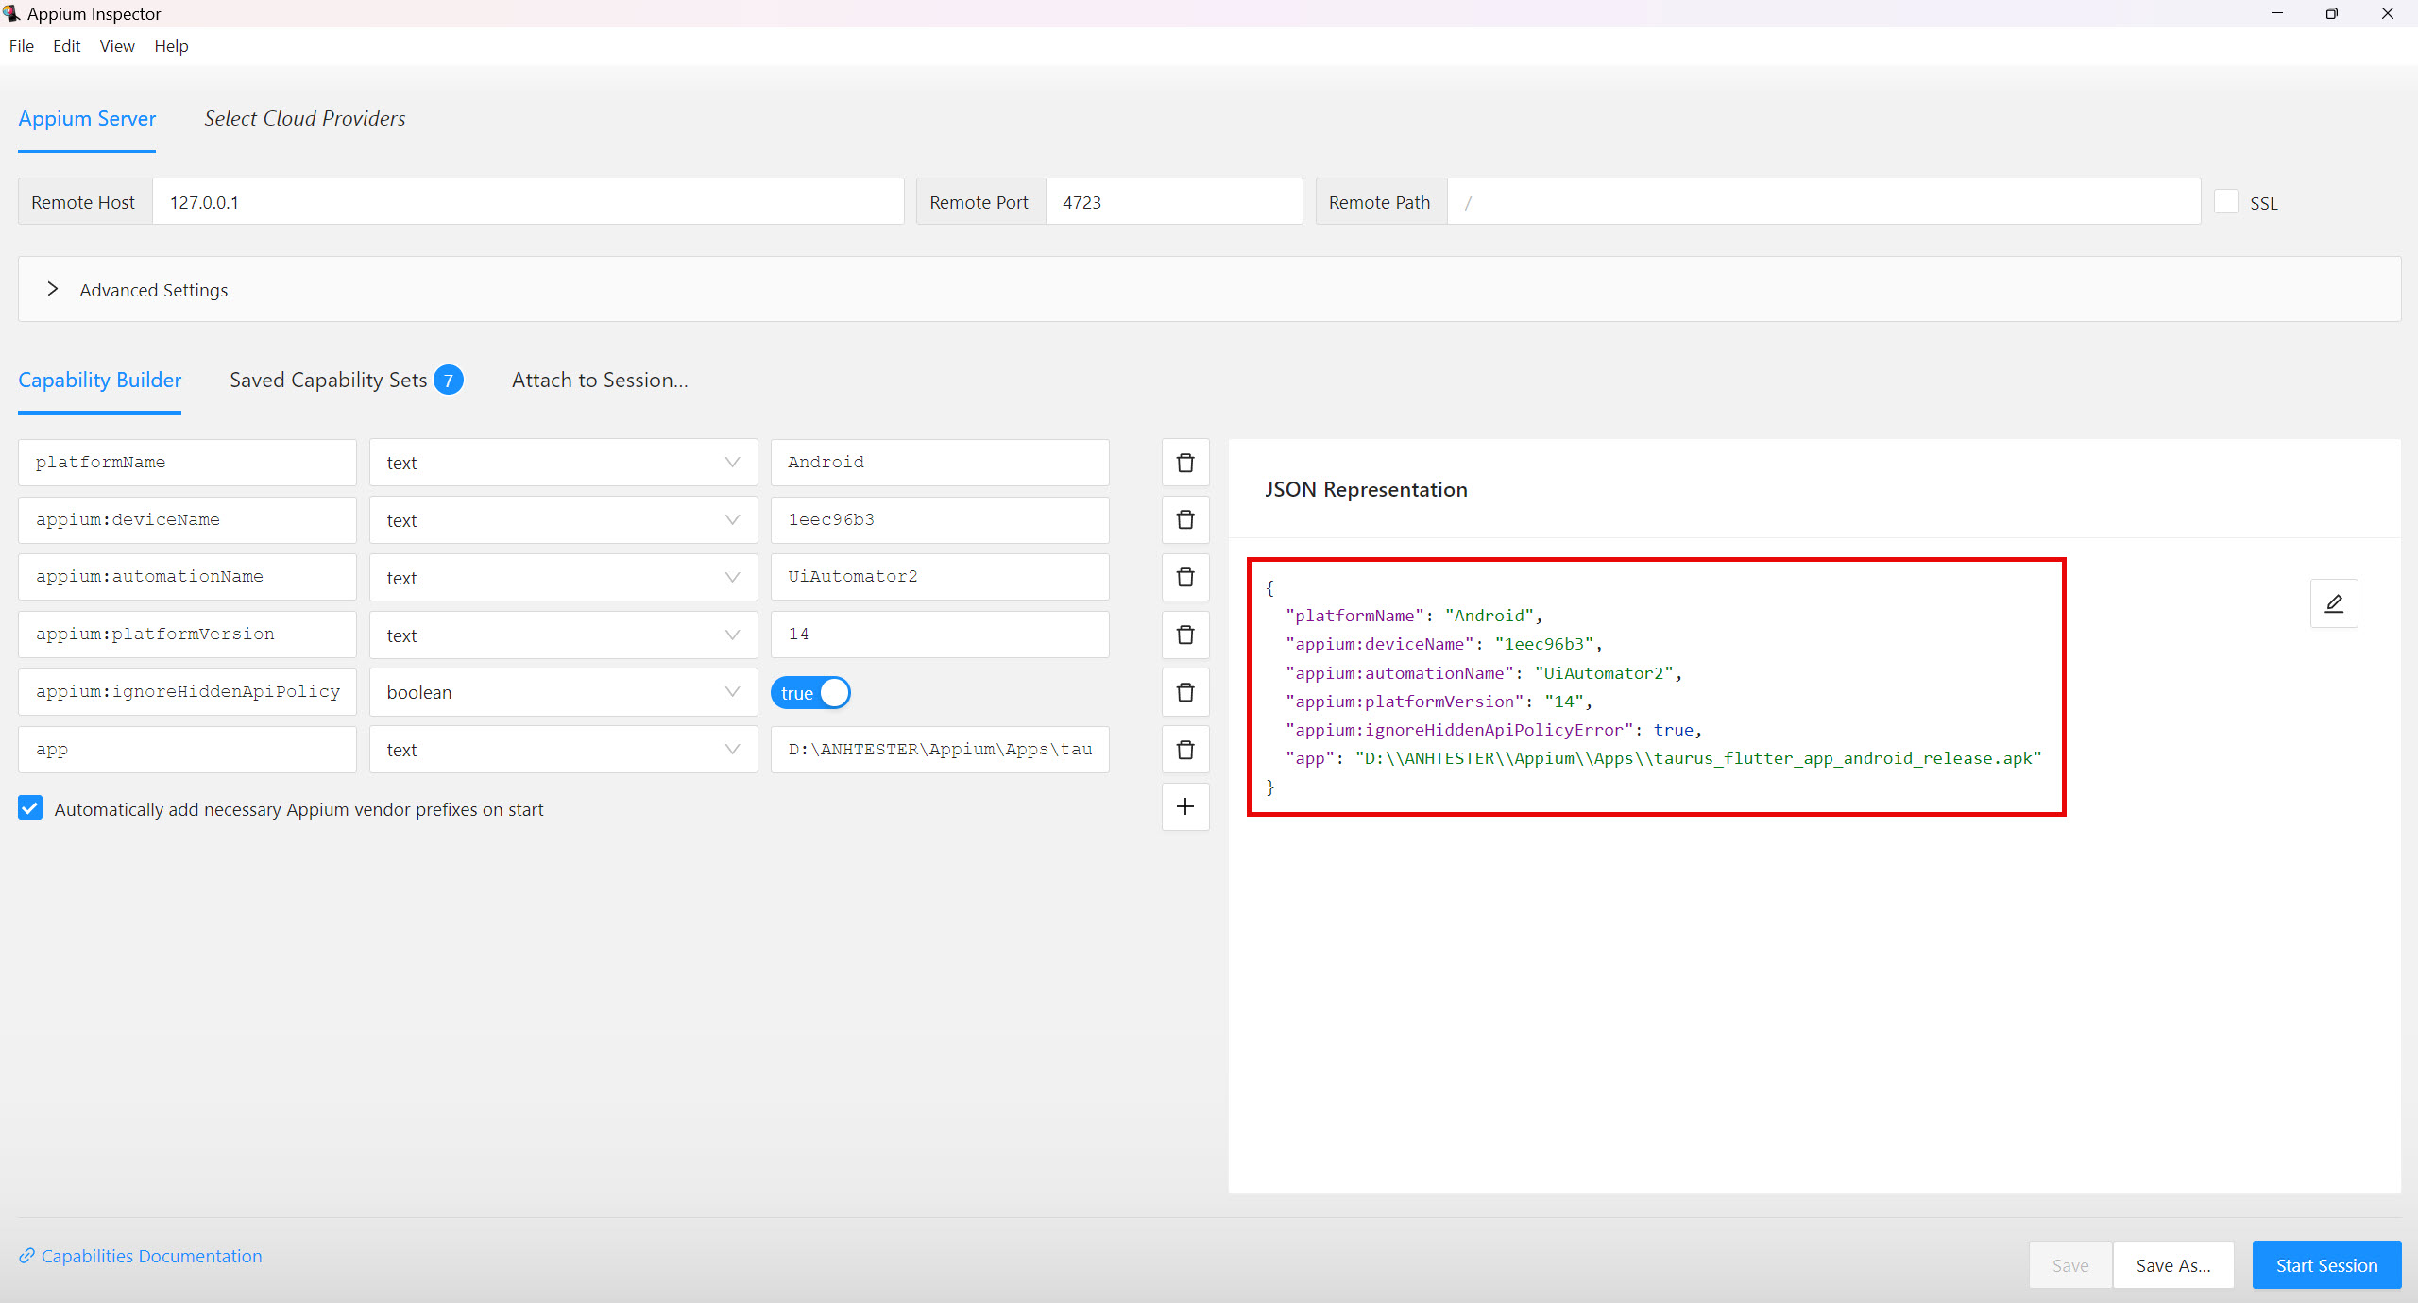Click the Android value field
This screenshot has height=1303, width=2418.
(940, 463)
